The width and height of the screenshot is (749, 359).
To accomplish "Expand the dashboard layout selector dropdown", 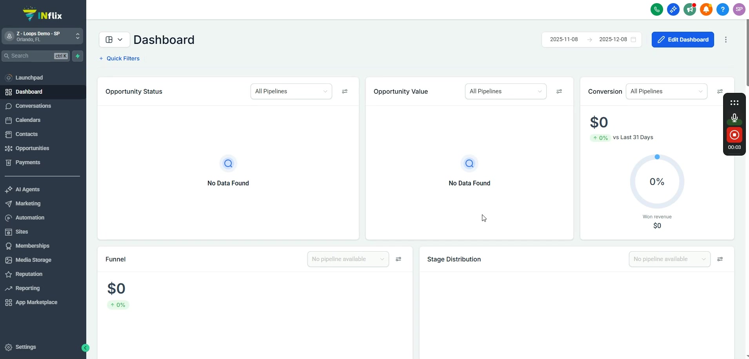I will click(114, 40).
